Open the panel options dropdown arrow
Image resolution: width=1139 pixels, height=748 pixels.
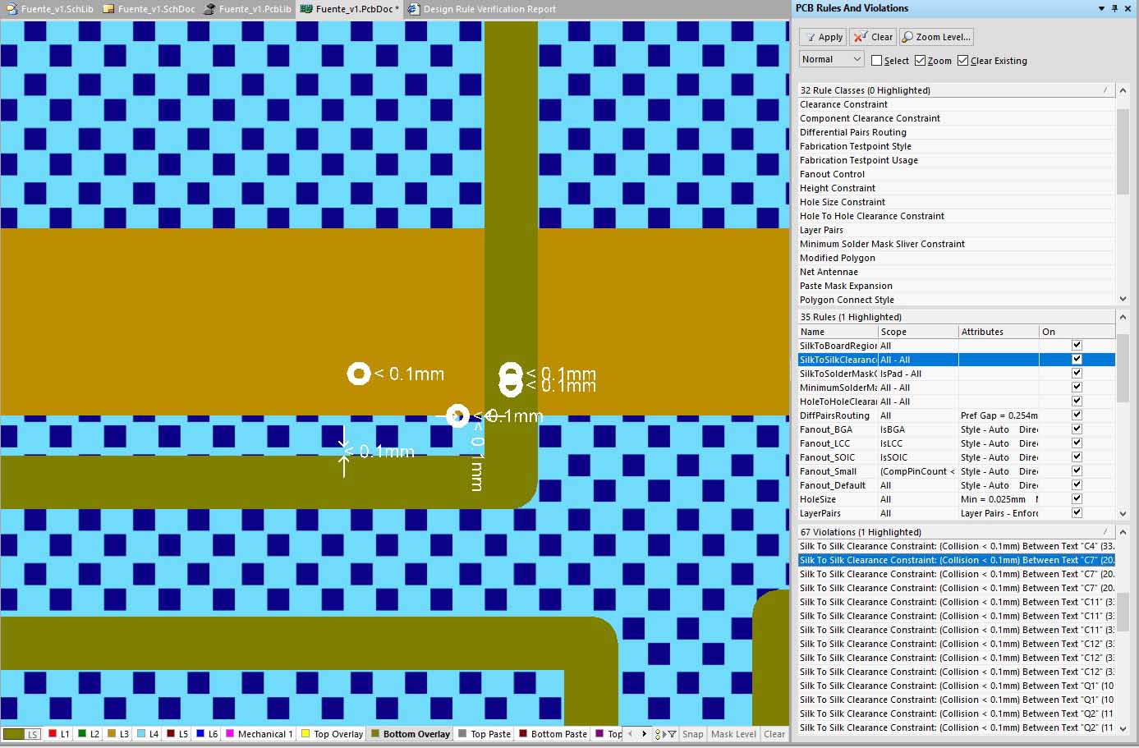(1101, 8)
